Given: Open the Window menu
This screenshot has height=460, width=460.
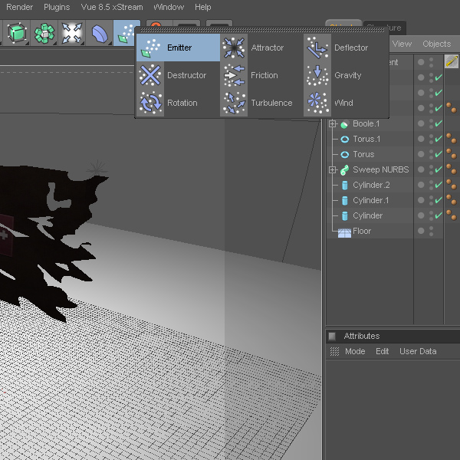Looking at the screenshot, I should pos(169,7).
